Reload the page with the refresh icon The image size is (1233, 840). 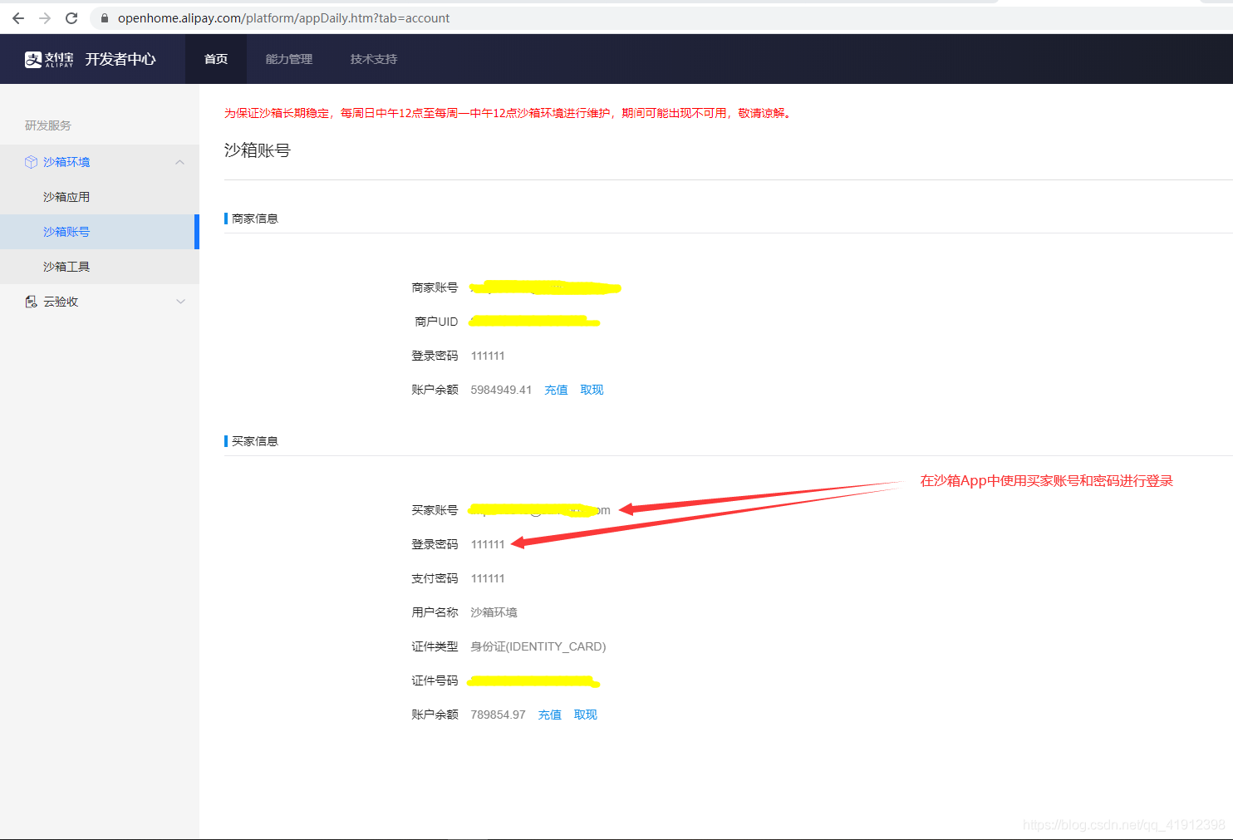point(71,17)
